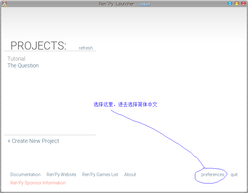
Task: Refresh the projects list
Action: [86, 48]
